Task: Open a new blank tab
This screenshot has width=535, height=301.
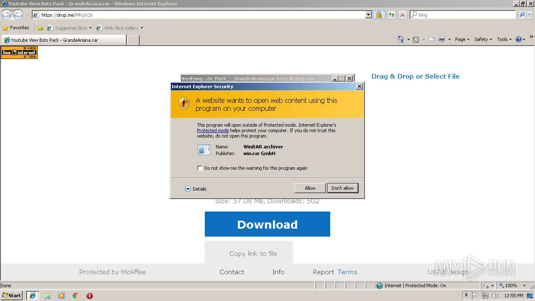Action: [x=133, y=40]
